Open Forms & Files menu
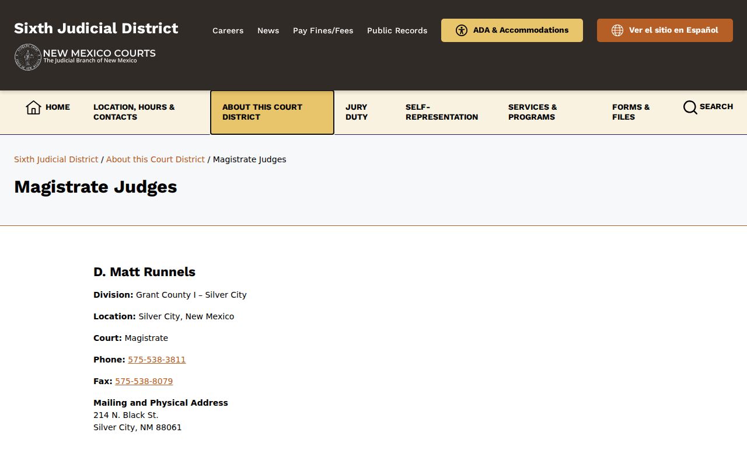Viewport: 747px width, 467px height. 631,112
